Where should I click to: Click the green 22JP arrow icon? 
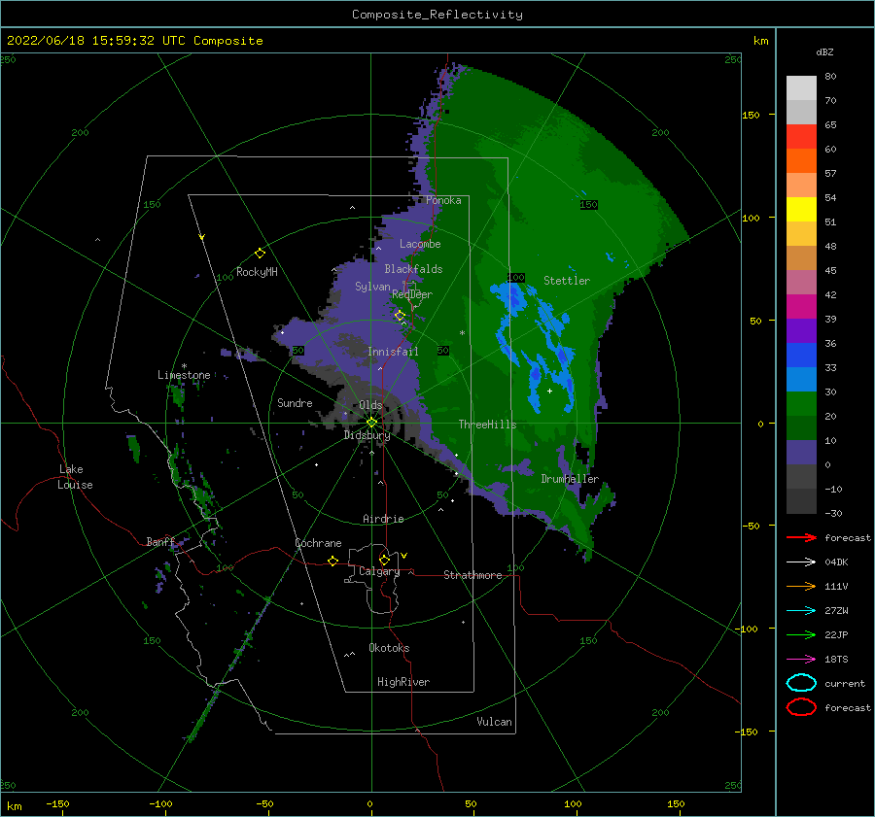pyautogui.click(x=801, y=634)
